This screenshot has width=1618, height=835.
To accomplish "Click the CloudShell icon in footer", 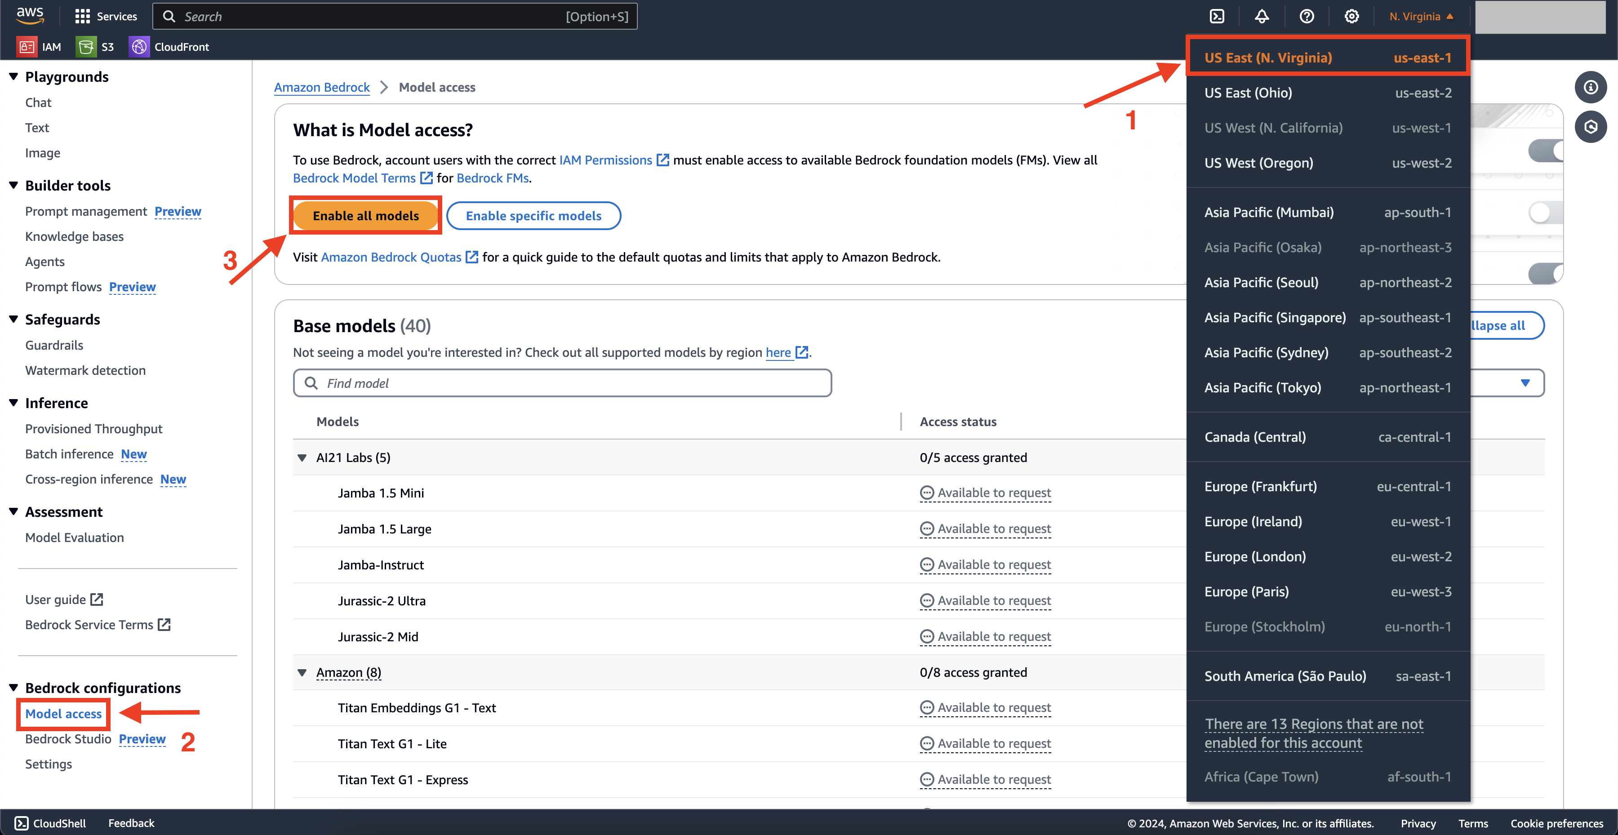I will pos(22,823).
